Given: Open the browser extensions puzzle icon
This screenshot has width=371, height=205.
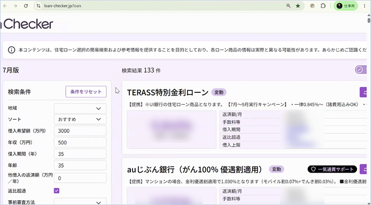Looking at the screenshot, I should coord(323,6).
